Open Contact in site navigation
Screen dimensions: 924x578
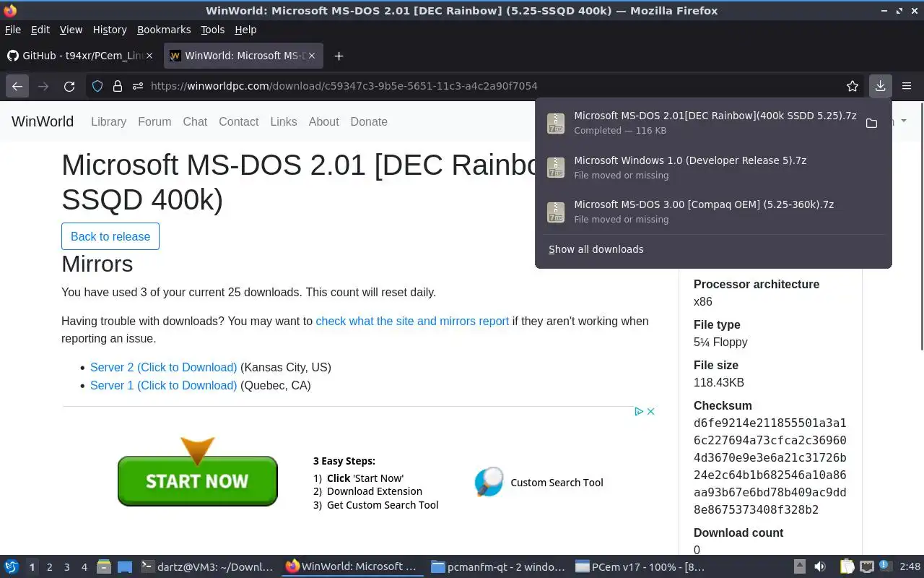[x=239, y=121]
